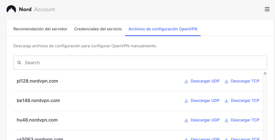Viewport: 275px width, 140px height.
Task: Download UDP config for pl128.nordvpn.com
Action: (x=202, y=81)
